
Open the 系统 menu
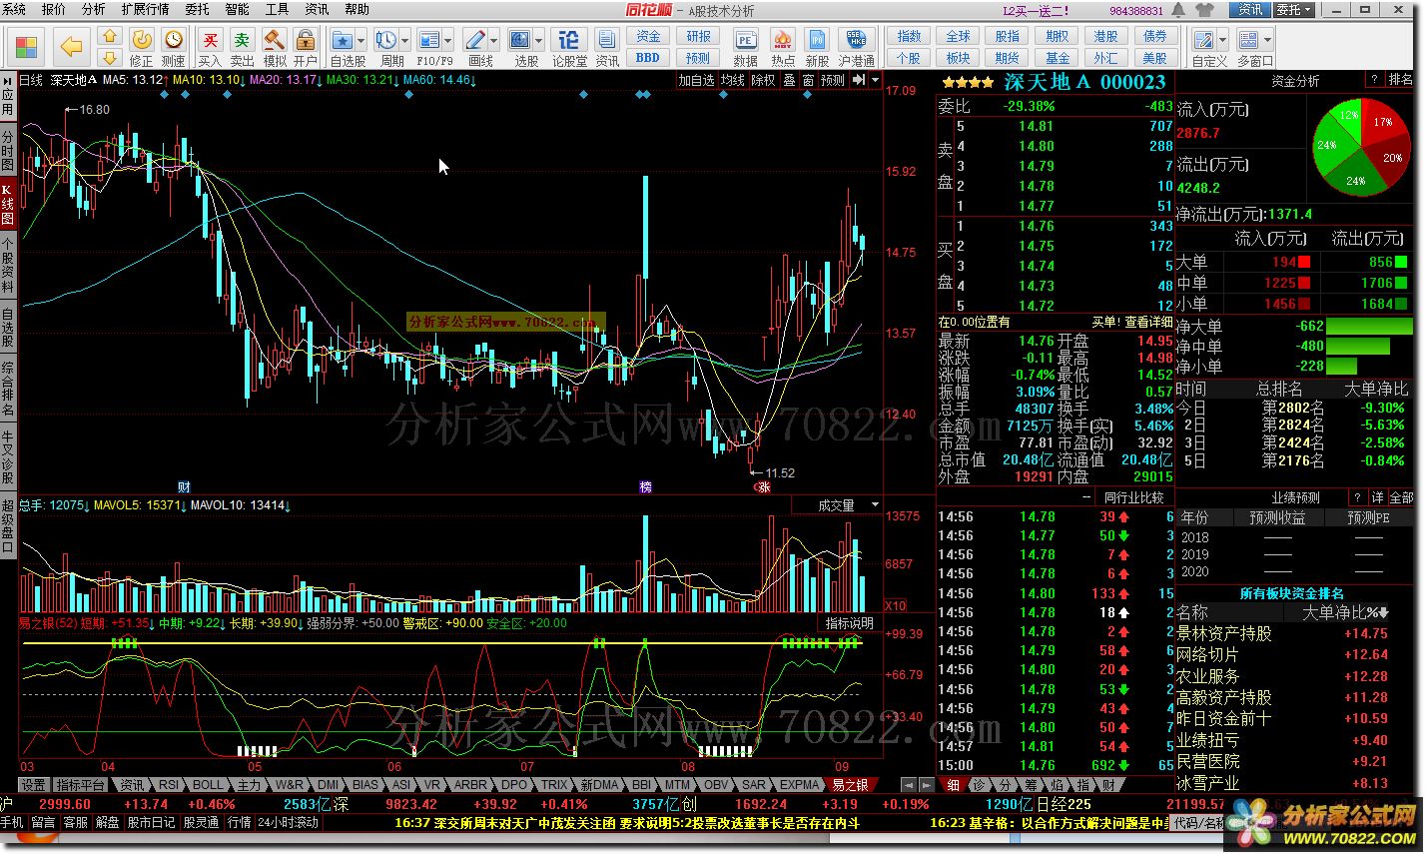(x=14, y=9)
